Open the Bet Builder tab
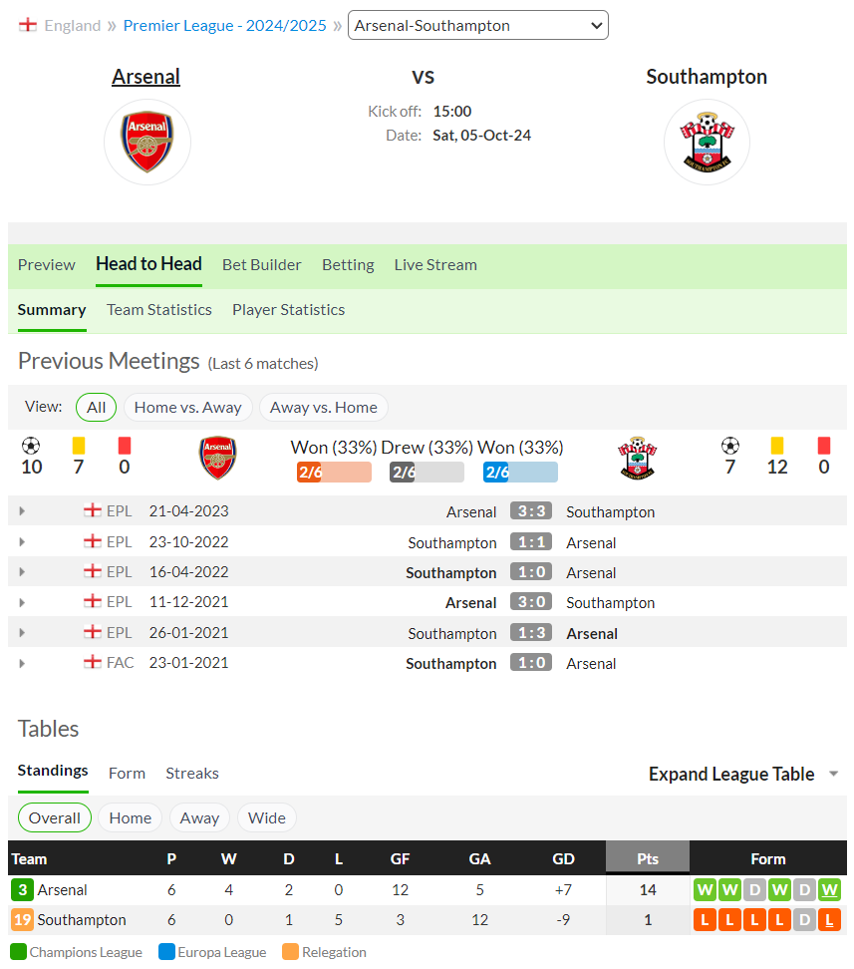The image size is (854, 969). [x=261, y=264]
